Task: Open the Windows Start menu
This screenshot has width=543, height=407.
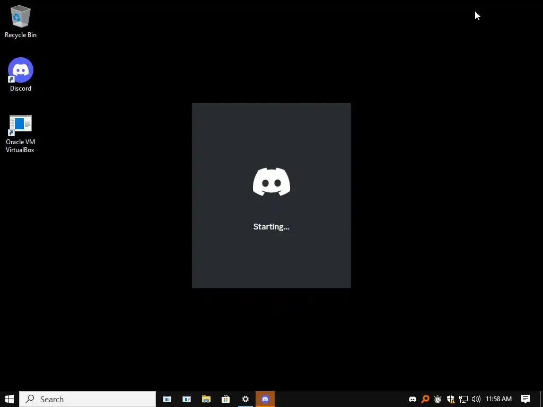Action: coord(10,399)
